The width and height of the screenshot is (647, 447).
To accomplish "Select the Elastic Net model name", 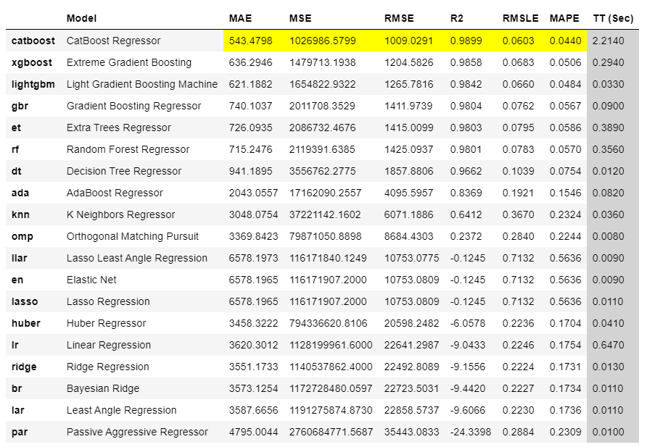I will click(x=91, y=280).
